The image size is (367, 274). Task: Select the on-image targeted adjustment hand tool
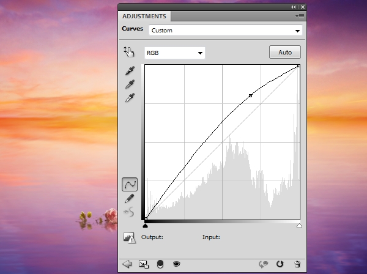click(129, 52)
